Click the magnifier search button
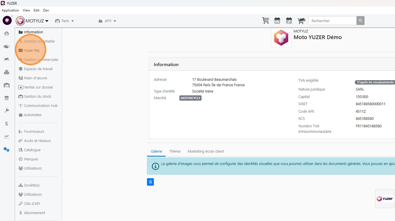This screenshot has height=221, width=395. pos(361,21)
